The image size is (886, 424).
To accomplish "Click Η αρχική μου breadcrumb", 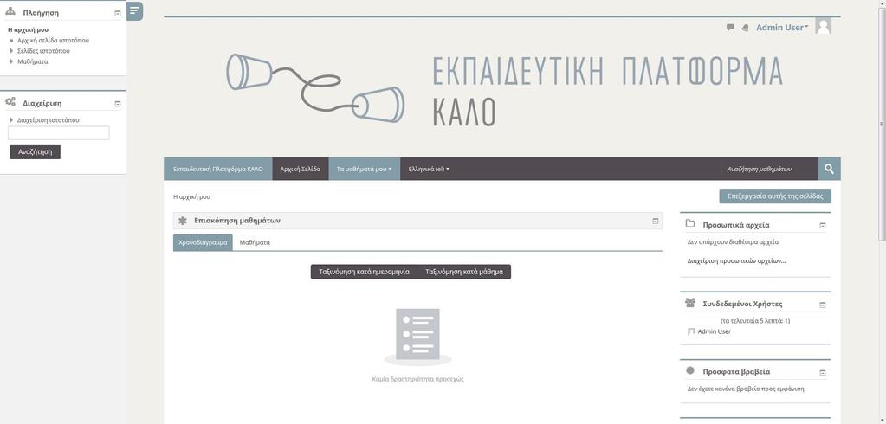I will click(x=191, y=197).
